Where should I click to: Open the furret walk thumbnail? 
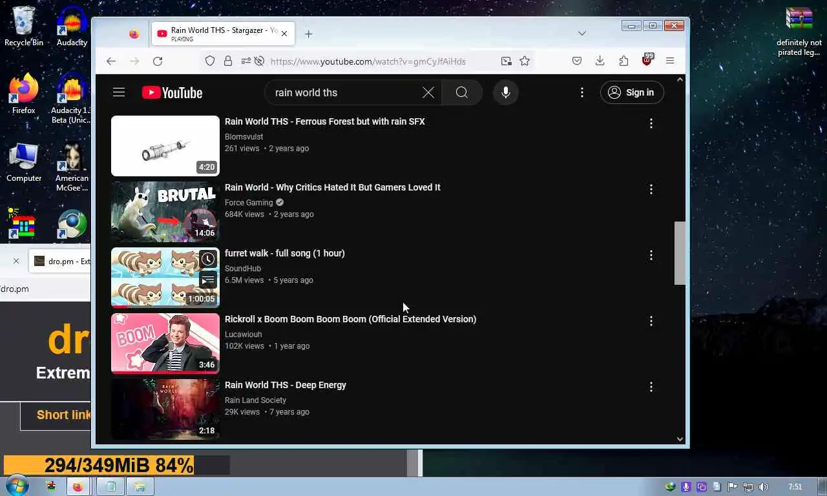165,278
